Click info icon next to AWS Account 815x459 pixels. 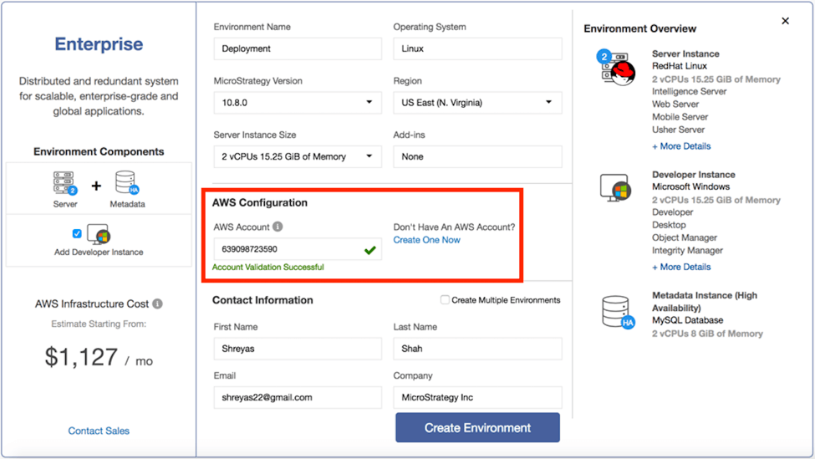278,227
